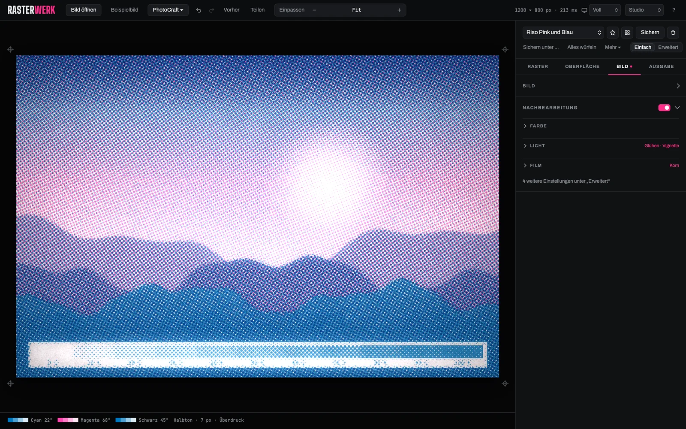Click the Teilen button
This screenshot has height=429, width=686.
point(258,10)
